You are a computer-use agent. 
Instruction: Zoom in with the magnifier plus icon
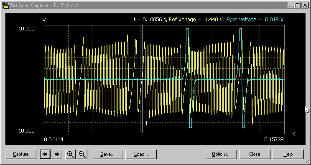[x=71, y=154]
